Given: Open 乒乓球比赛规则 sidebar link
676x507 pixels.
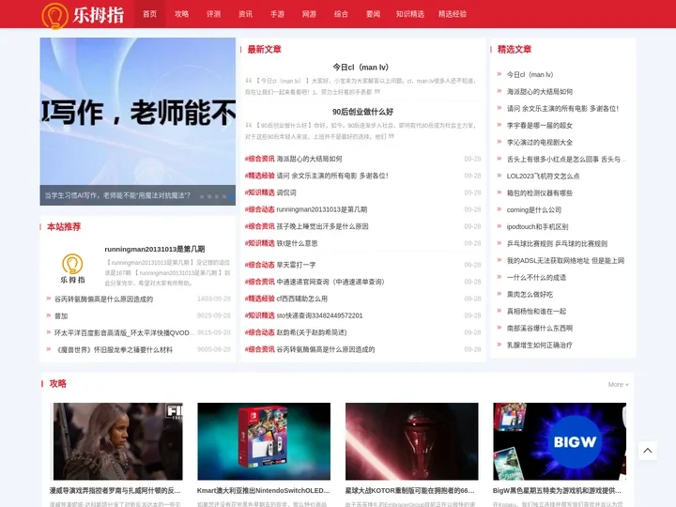Looking at the screenshot, I should click(x=557, y=243).
